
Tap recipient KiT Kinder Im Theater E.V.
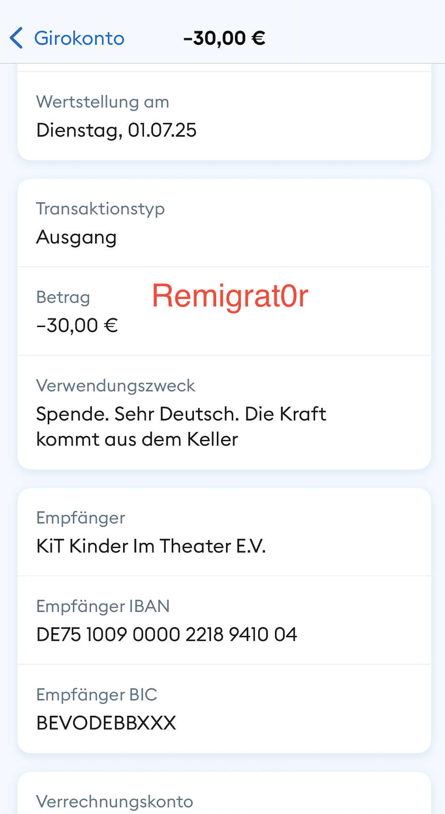(x=151, y=546)
